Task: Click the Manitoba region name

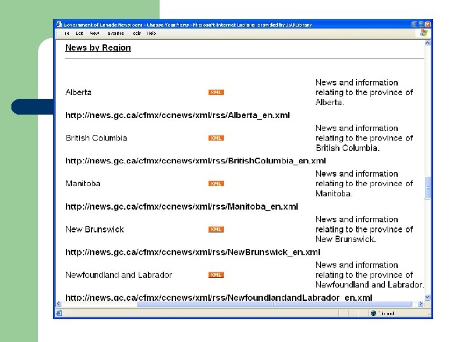Action: click(x=83, y=184)
